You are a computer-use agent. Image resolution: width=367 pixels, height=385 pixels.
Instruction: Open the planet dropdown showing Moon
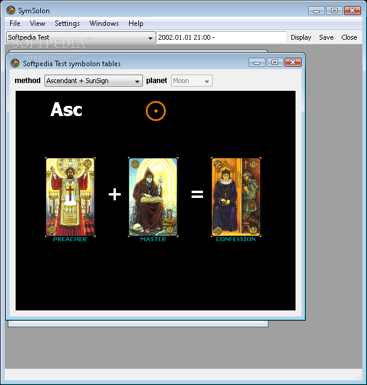point(192,81)
